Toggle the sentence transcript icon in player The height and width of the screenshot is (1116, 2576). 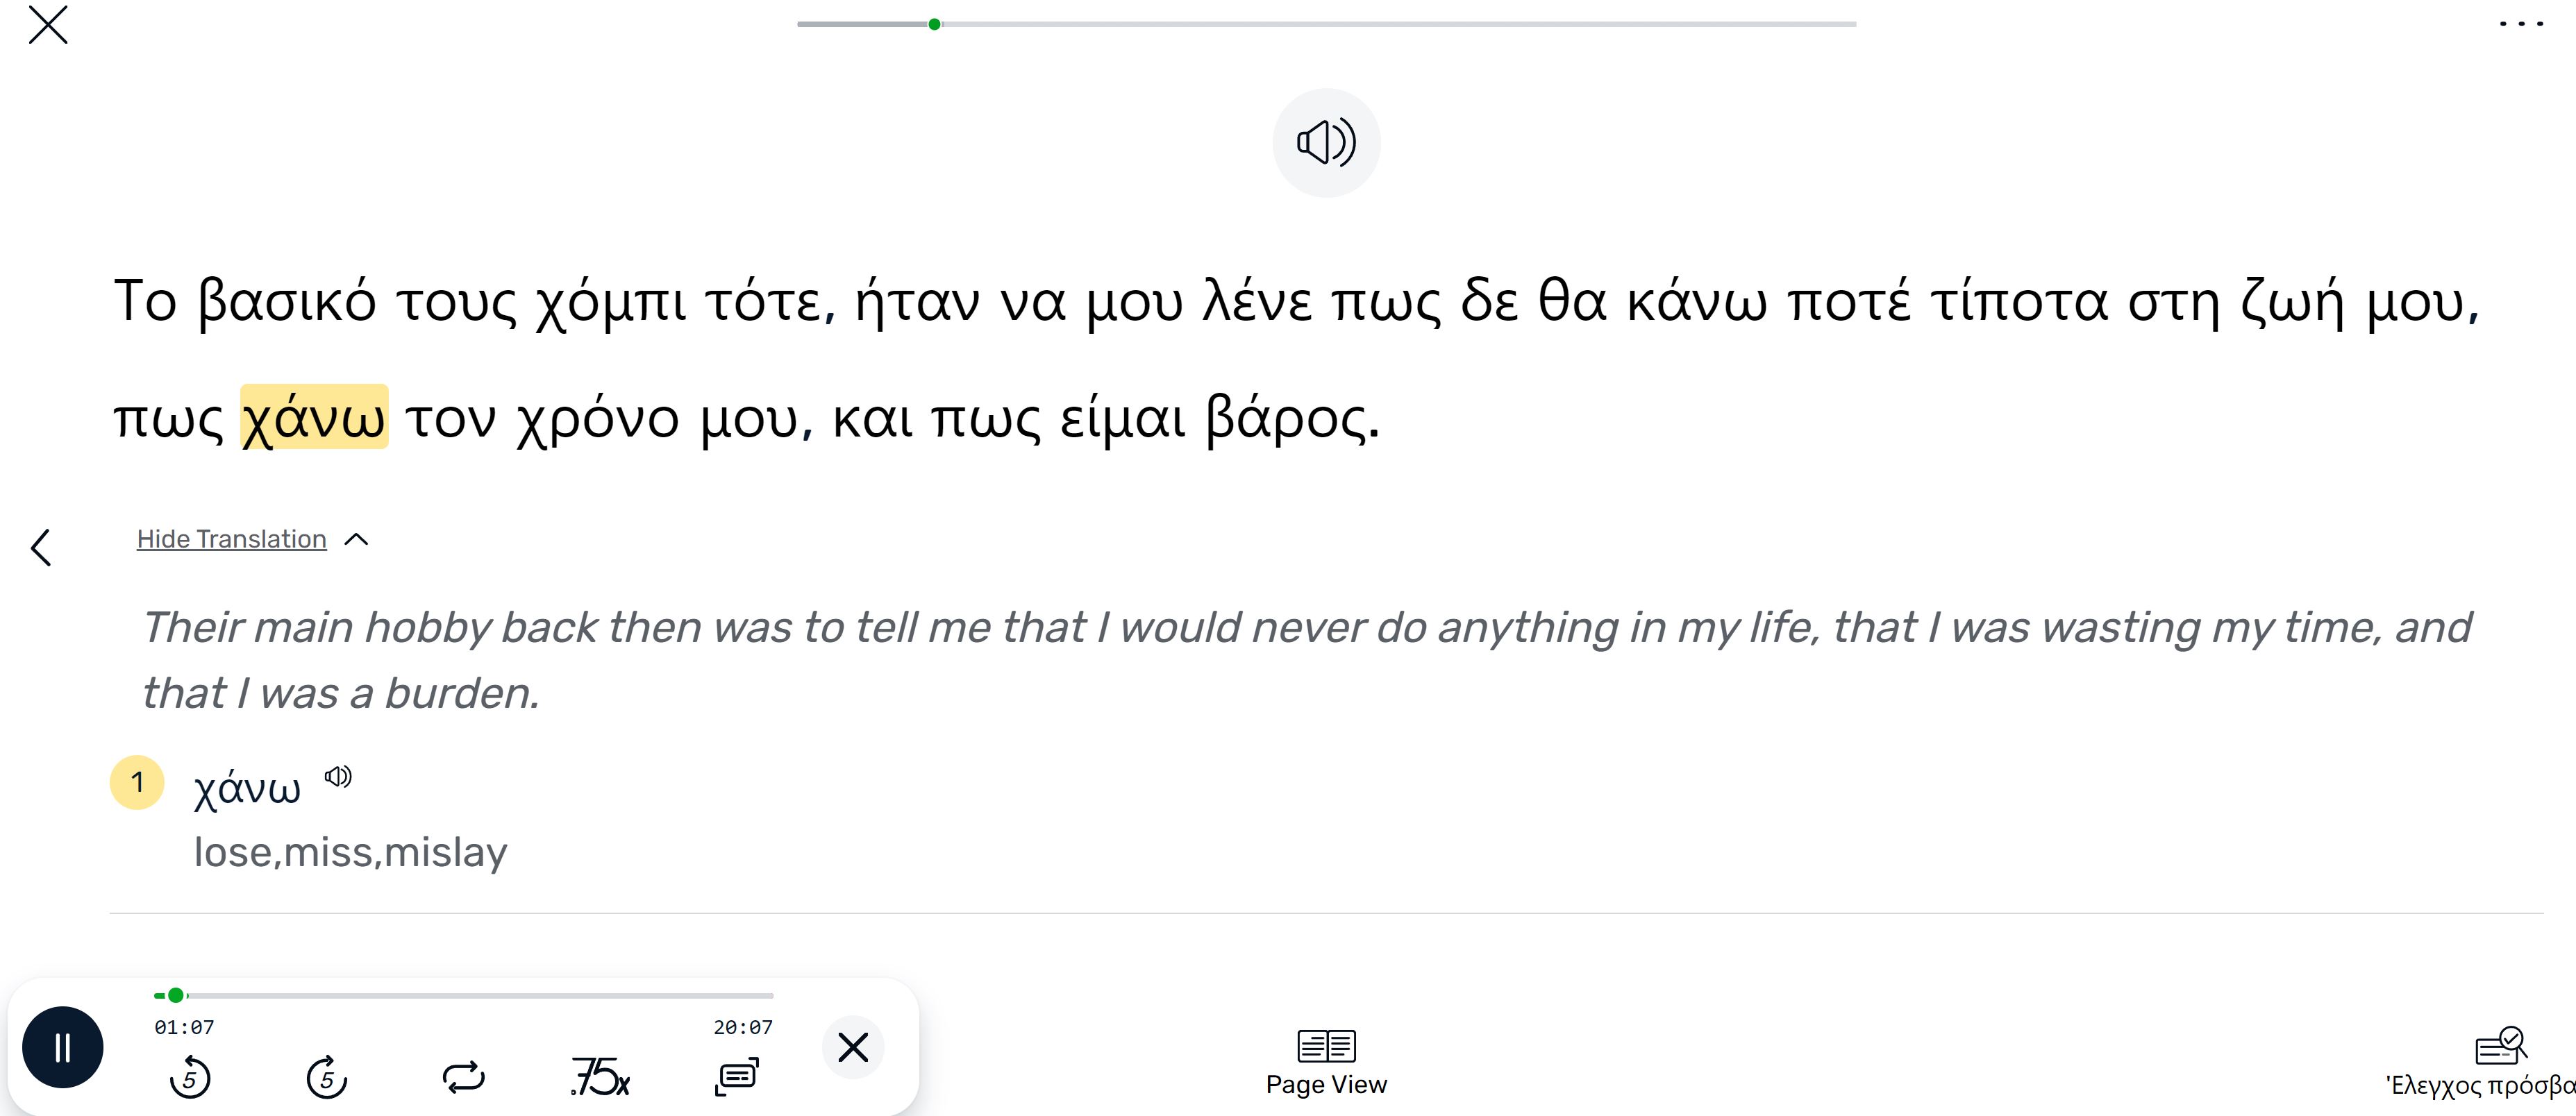click(737, 1076)
